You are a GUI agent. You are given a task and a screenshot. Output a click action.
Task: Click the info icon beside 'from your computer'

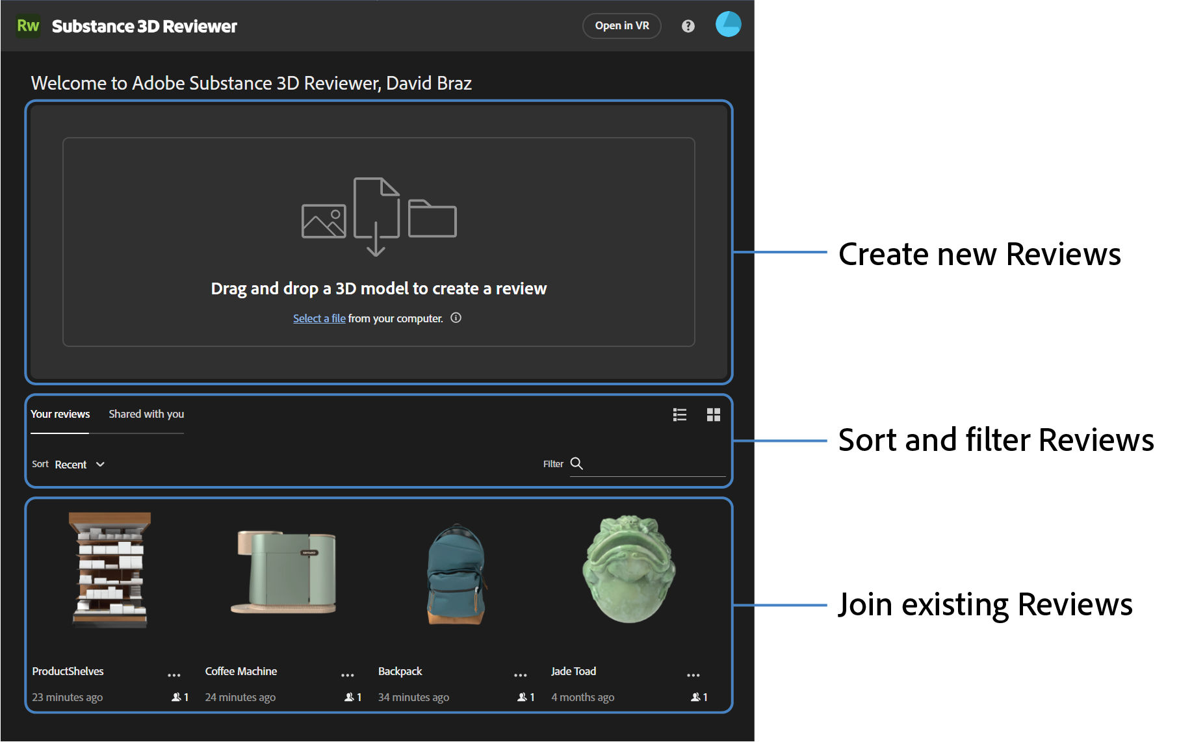pyautogui.click(x=456, y=318)
